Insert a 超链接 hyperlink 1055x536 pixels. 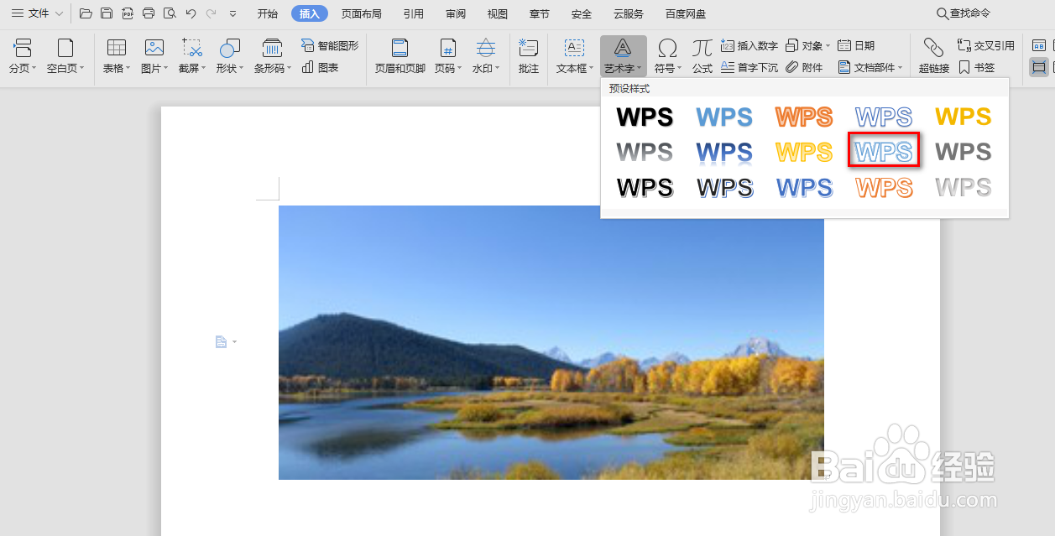coord(934,56)
